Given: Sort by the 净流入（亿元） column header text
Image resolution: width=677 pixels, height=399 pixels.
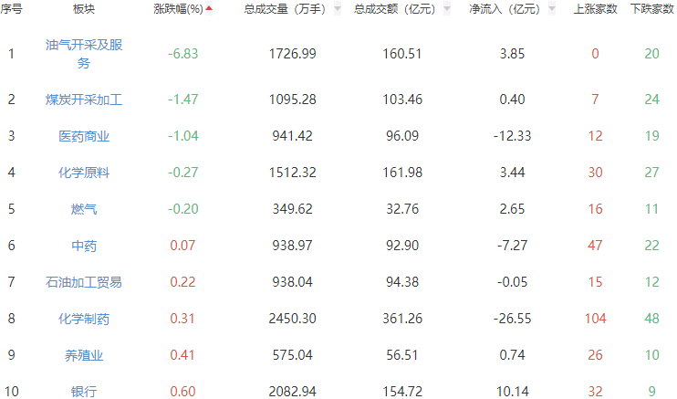Looking at the screenshot, I should 504,8.
